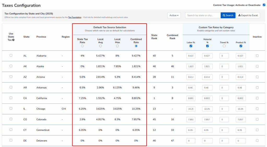Mark Colorado as Inactive
267x147 pixels.
pos(257,119)
